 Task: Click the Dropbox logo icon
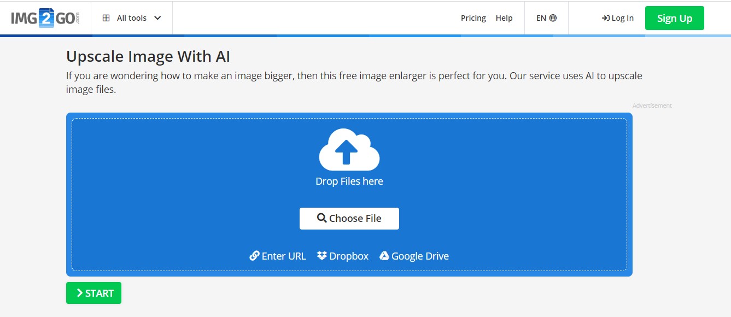point(322,256)
